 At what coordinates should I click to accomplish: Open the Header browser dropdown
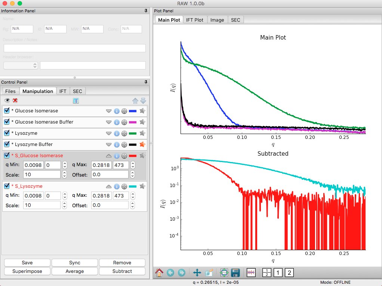21,65
